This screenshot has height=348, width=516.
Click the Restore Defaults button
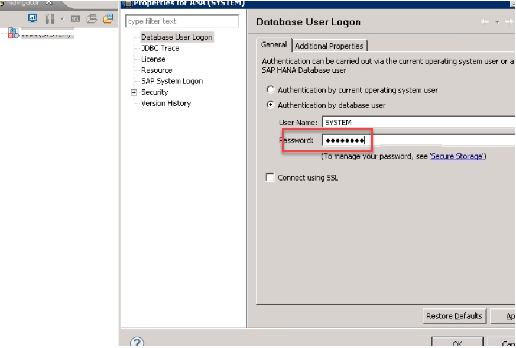point(453,316)
